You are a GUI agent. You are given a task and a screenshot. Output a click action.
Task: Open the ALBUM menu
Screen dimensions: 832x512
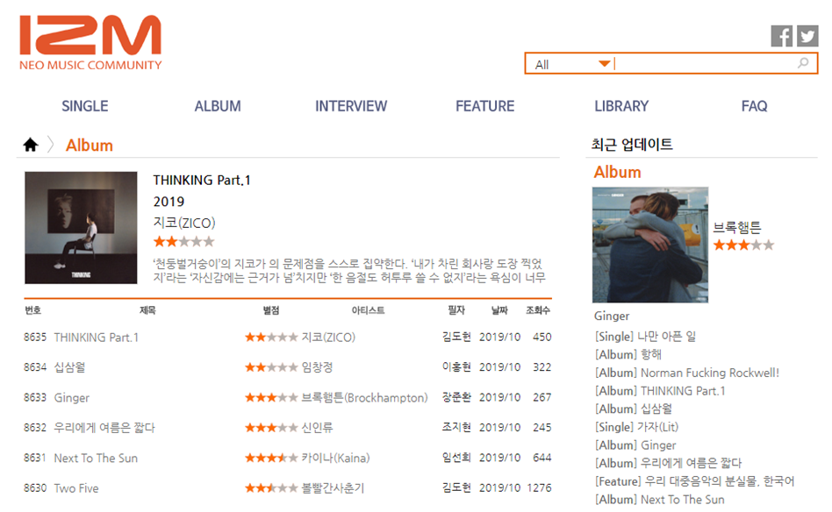[x=218, y=106]
